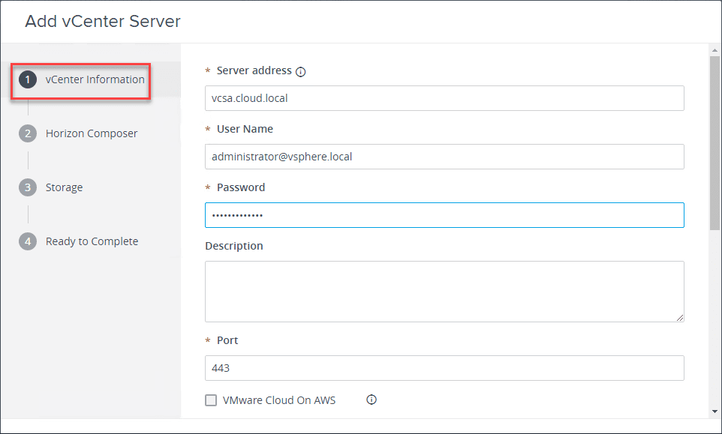The height and width of the screenshot is (434, 722).
Task: Click the Description resize handle corner
Action: pos(680,318)
